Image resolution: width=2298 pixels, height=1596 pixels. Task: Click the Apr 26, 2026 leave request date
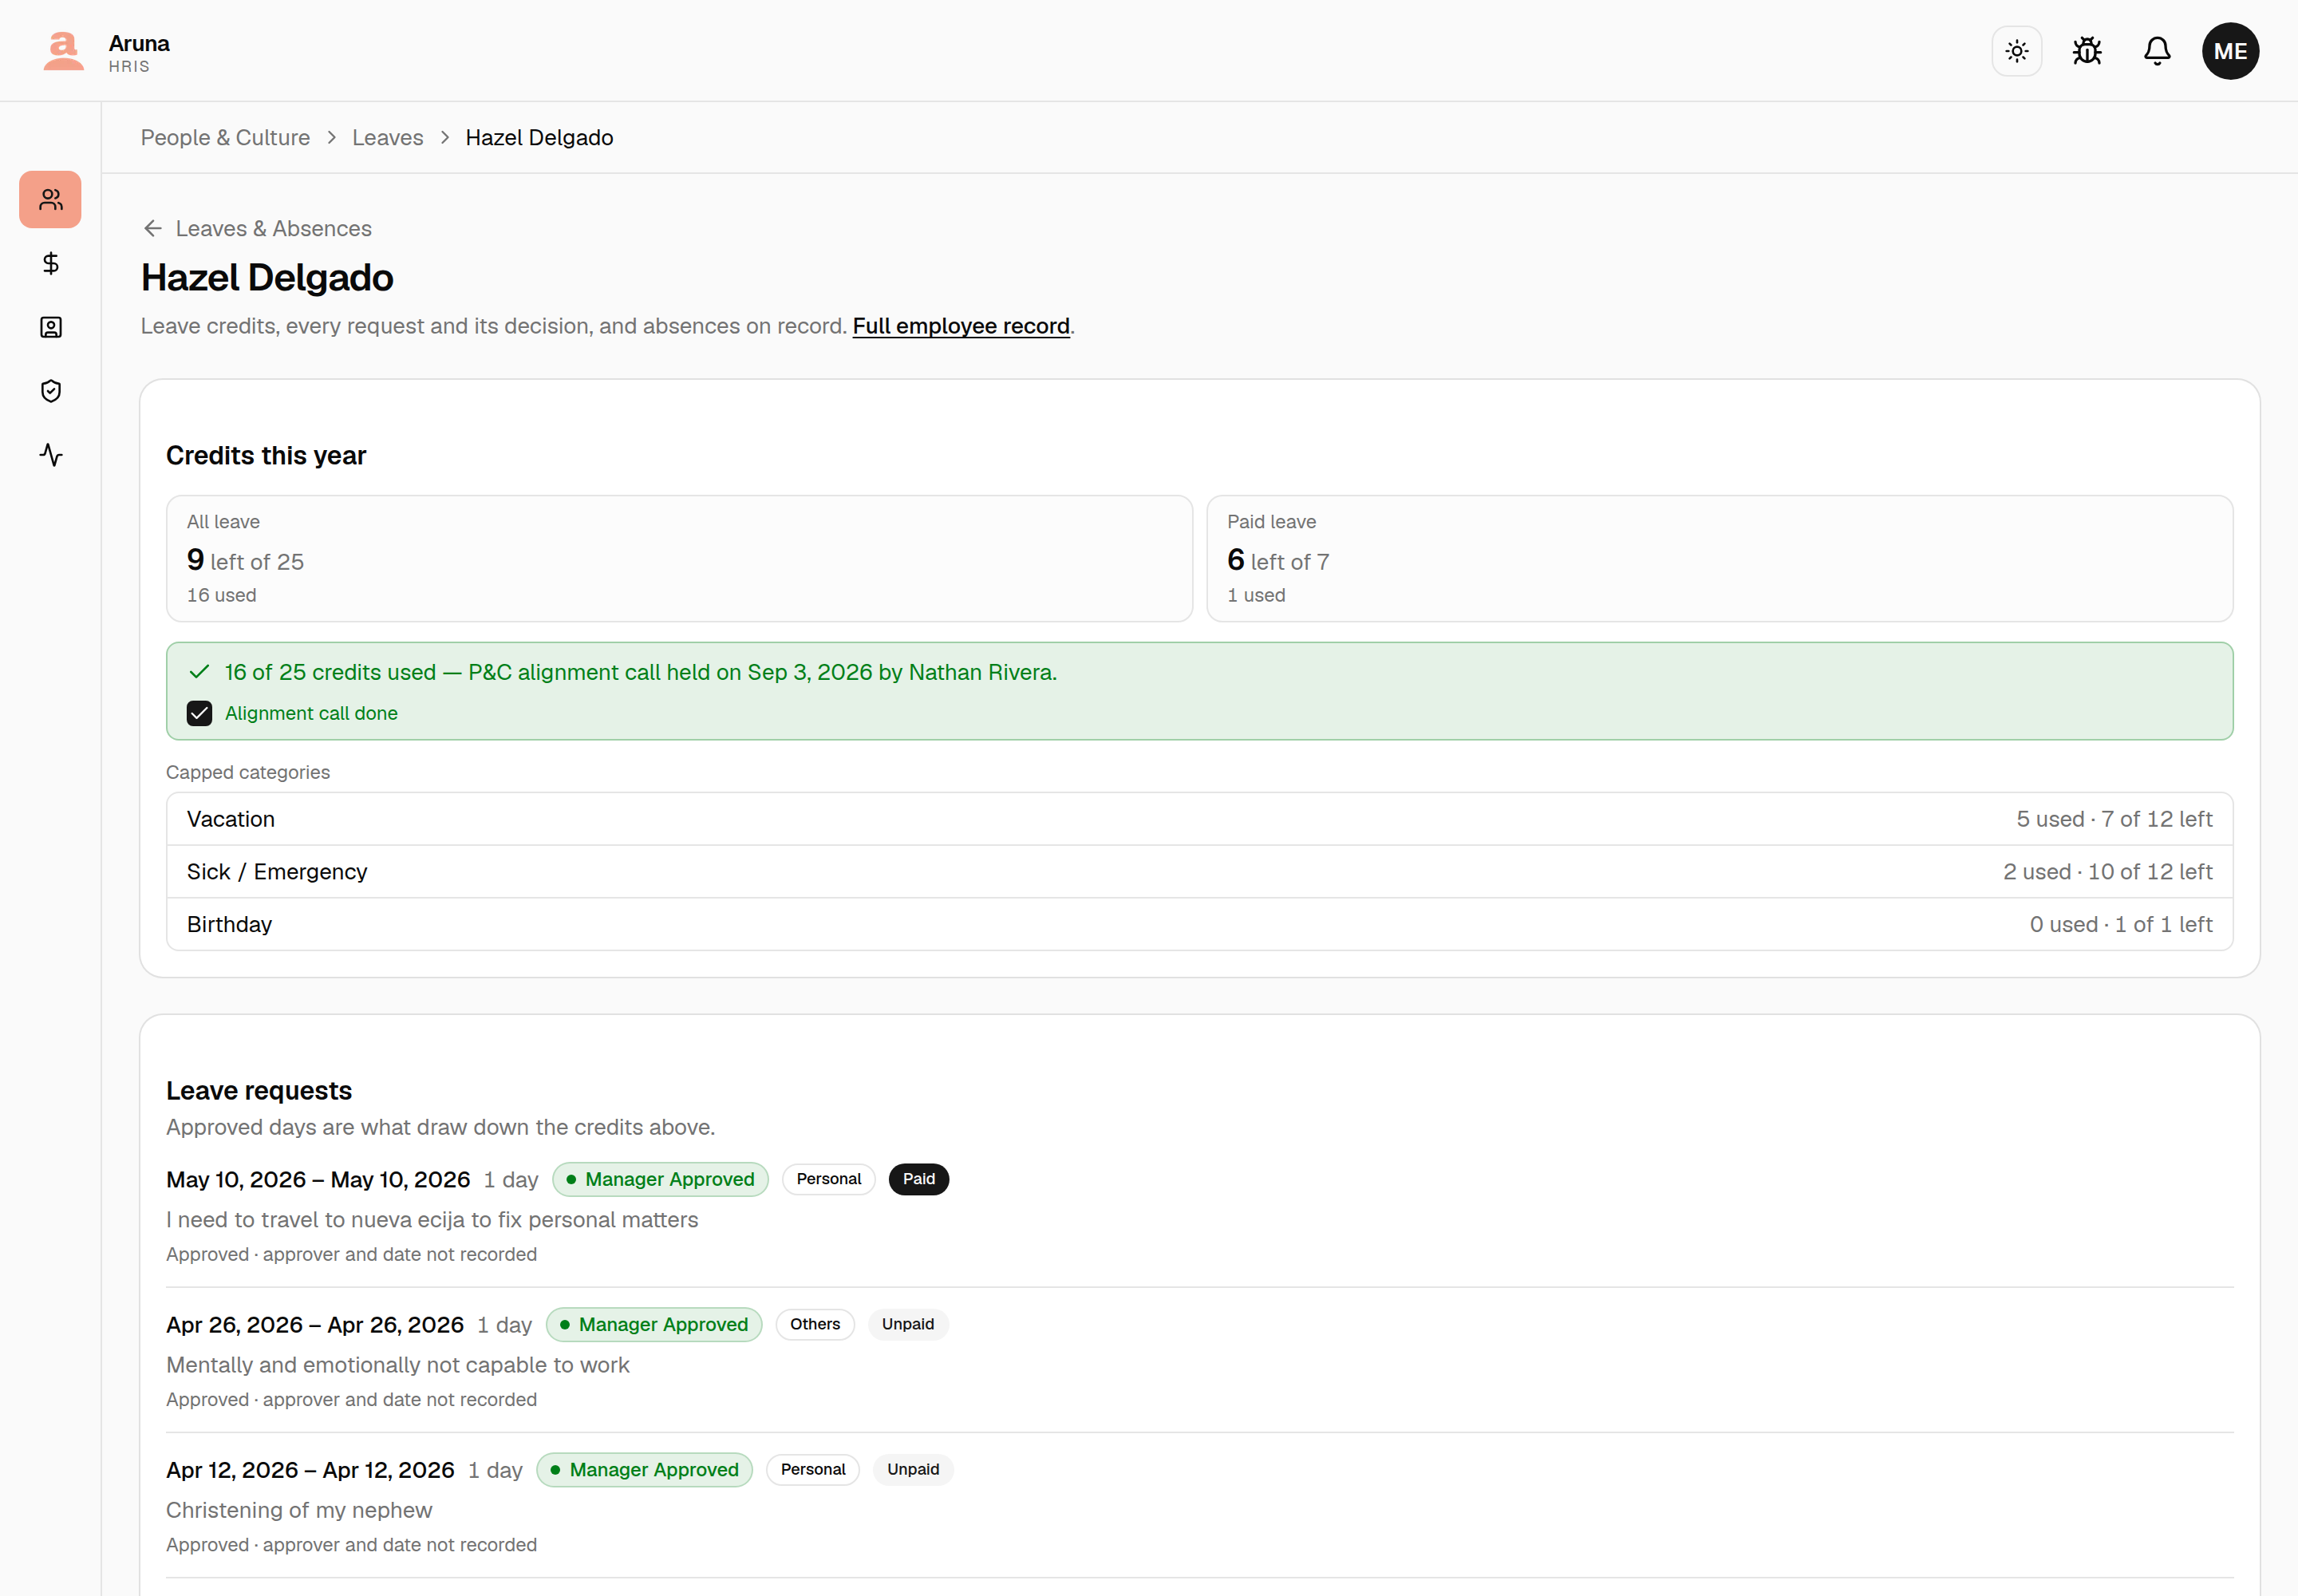click(x=315, y=1324)
